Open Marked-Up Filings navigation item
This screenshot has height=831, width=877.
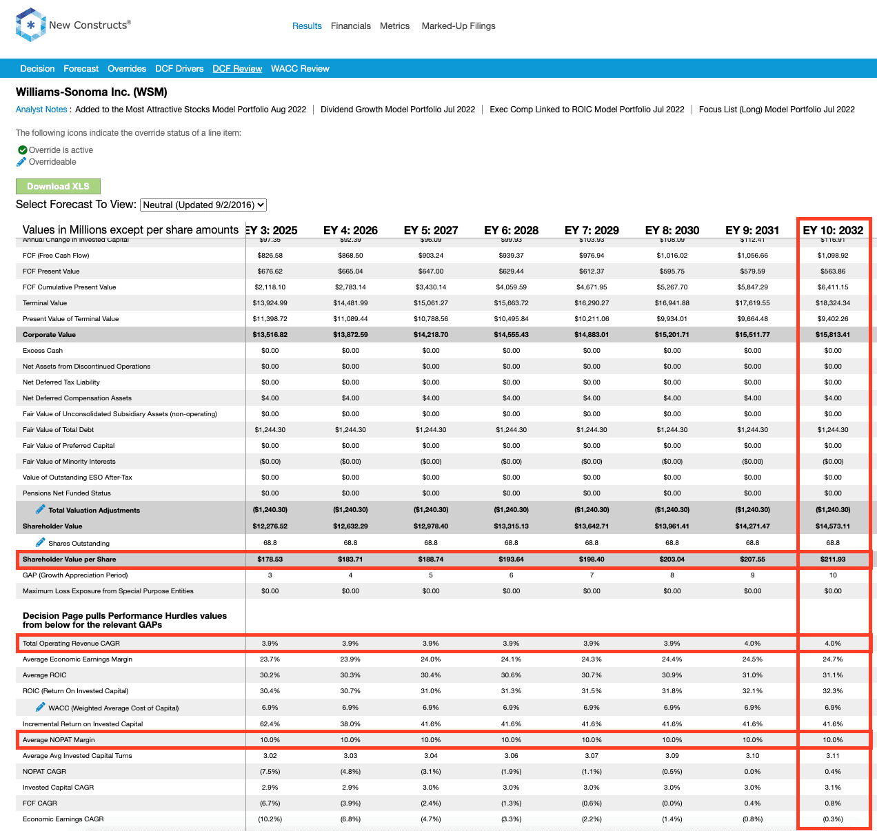458,26
